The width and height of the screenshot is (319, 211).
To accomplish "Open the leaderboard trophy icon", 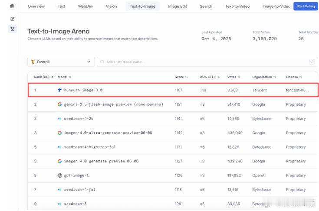I will (13, 29).
